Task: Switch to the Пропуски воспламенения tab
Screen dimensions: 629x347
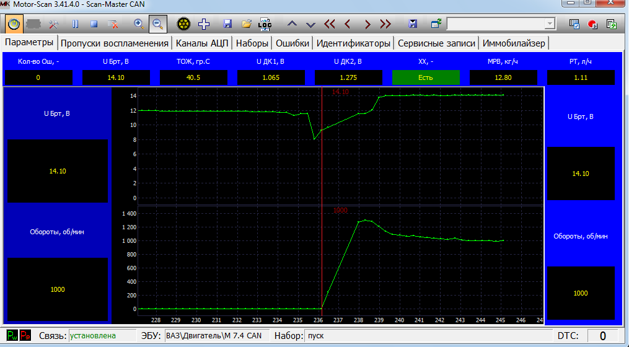Action: coord(115,43)
